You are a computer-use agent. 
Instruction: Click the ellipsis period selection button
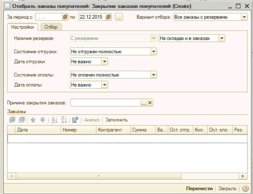coord(119,17)
